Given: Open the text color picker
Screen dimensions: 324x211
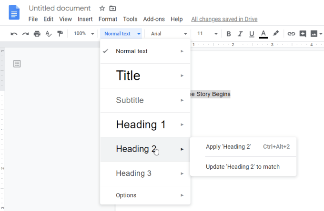Looking at the screenshot, I should pos(263,34).
